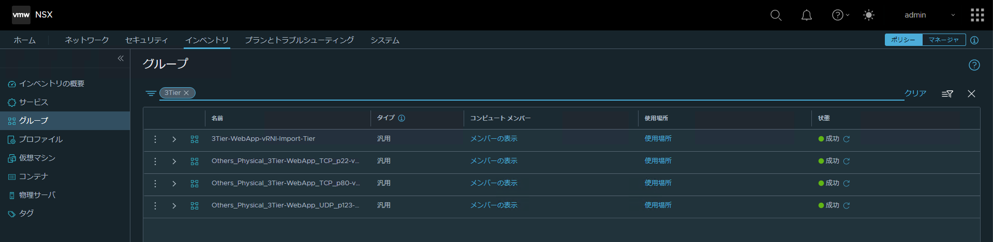The image size is (993, 242).
Task: Refresh status of 3Tier-WebApp-vRNI-Import-Tier group
Action: pos(847,139)
